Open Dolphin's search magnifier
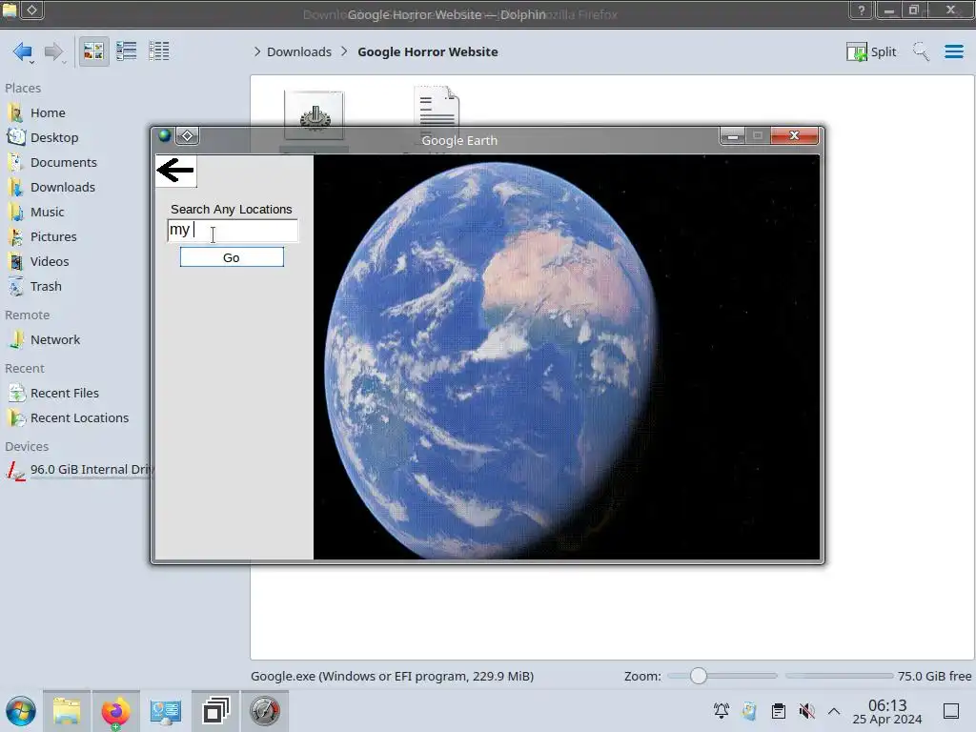 (921, 51)
